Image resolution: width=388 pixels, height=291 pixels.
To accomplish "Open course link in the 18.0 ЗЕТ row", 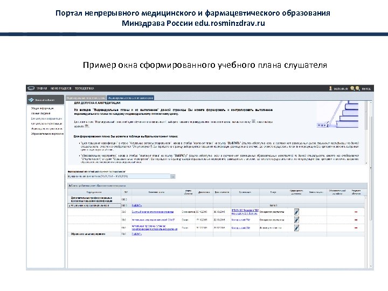I will click(155, 227).
